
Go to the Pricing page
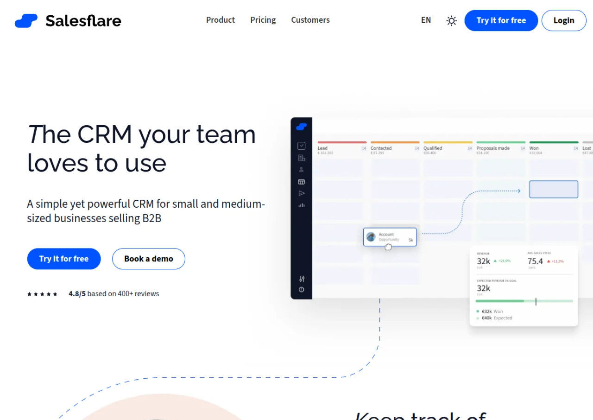click(263, 20)
